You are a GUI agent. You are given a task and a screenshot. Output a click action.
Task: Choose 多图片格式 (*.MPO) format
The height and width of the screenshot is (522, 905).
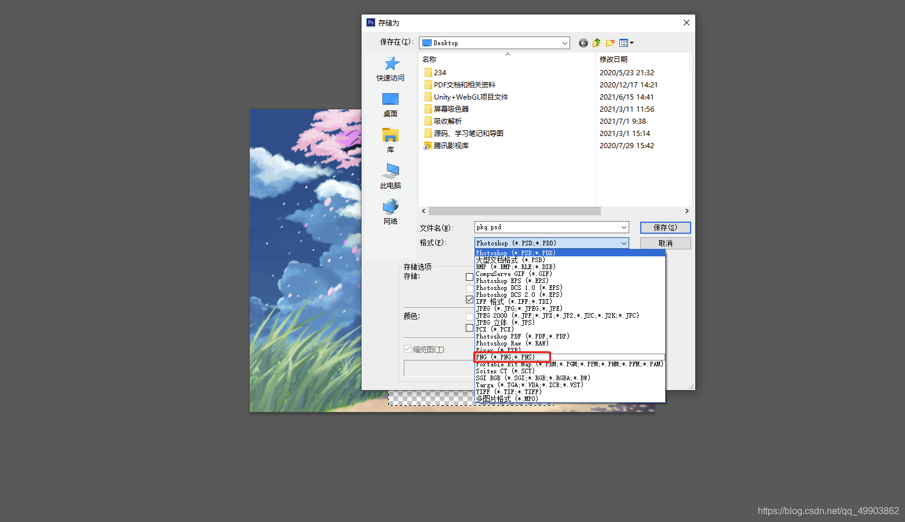coord(570,399)
